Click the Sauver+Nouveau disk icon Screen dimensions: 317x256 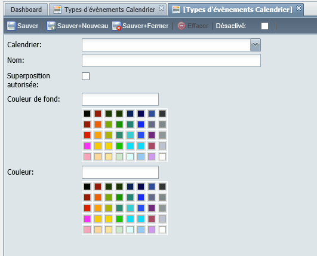pyautogui.click(x=51, y=26)
